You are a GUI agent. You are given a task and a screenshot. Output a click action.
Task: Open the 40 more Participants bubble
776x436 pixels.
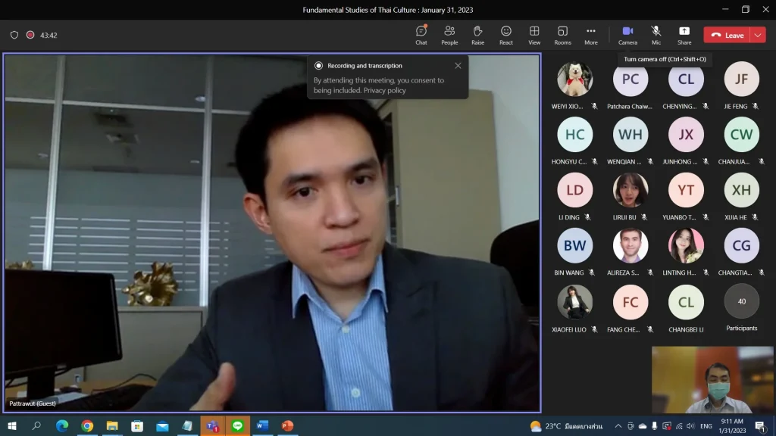[741, 302]
